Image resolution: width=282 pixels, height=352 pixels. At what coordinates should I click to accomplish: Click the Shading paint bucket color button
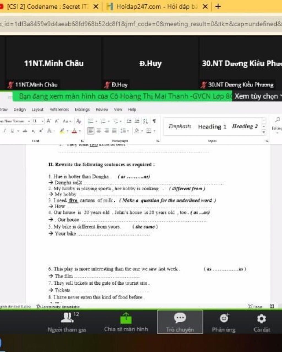(137, 131)
